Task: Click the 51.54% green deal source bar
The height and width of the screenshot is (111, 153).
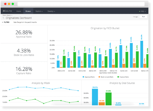Action: click(109, 99)
